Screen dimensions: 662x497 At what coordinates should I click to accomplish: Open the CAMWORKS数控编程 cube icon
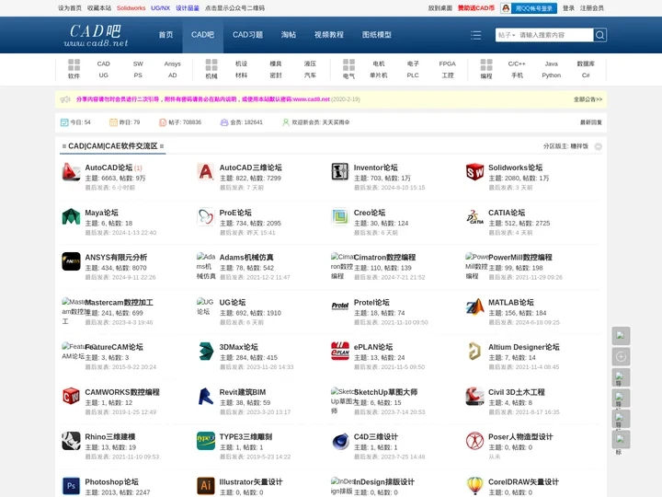click(71, 397)
